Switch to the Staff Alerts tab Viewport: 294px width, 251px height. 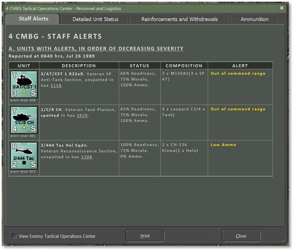[33, 19]
